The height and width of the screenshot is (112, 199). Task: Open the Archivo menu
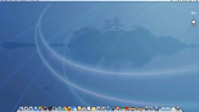pyautogui.click(x=11, y=1)
